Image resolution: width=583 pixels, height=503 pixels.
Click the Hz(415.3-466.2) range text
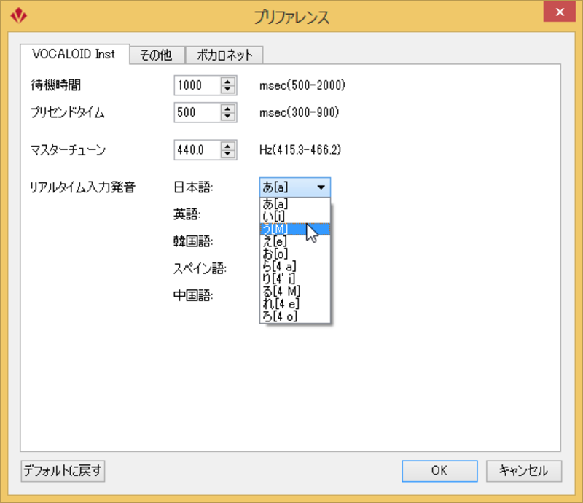[x=300, y=150]
